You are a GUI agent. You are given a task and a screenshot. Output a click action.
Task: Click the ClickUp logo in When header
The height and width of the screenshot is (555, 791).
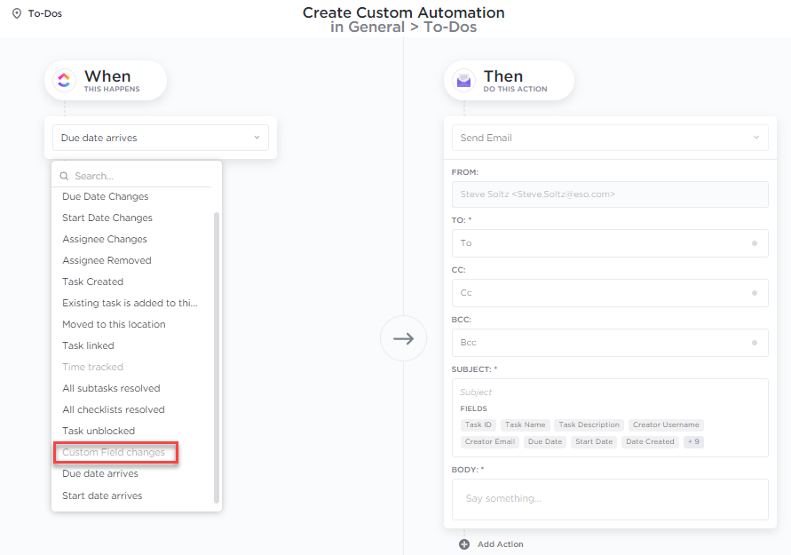pyautogui.click(x=64, y=80)
